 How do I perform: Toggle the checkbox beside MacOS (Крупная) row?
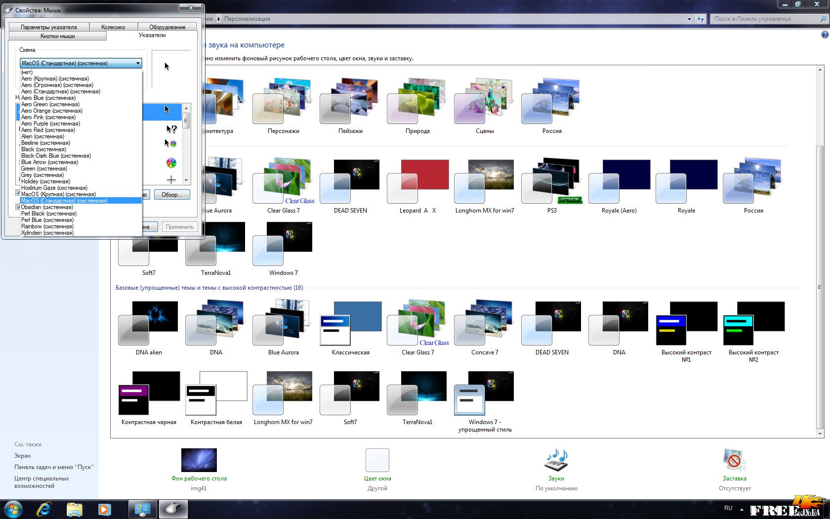click(18, 194)
